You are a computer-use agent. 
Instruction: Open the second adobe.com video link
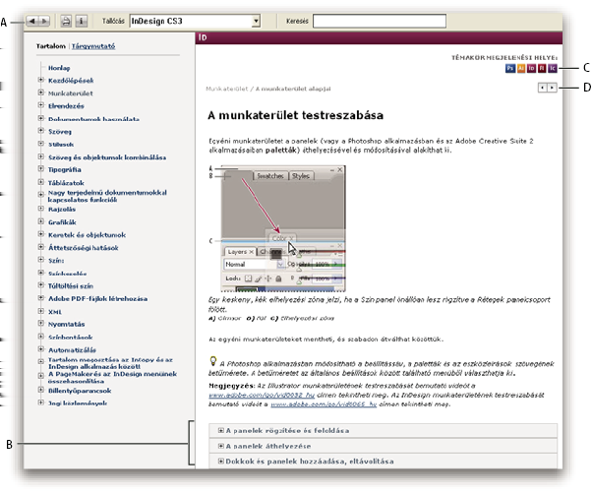click(324, 404)
